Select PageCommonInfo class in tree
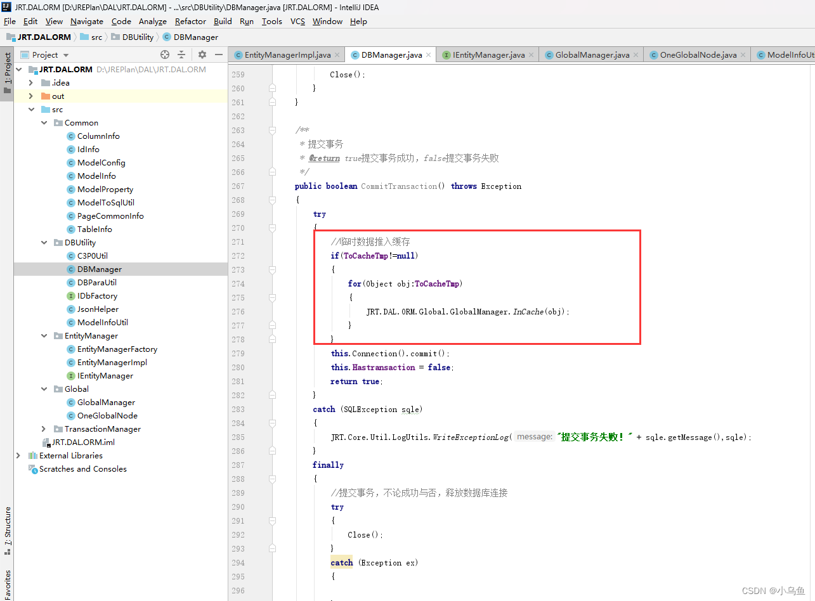The image size is (815, 601). pyautogui.click(x=110, y=216)
